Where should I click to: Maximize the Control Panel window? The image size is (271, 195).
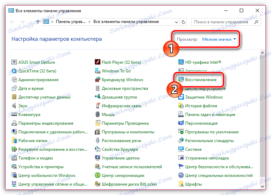(241, 10)
